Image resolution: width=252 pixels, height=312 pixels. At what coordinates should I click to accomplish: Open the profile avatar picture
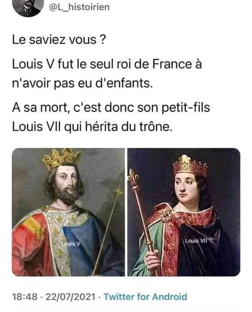click(28, 8)
